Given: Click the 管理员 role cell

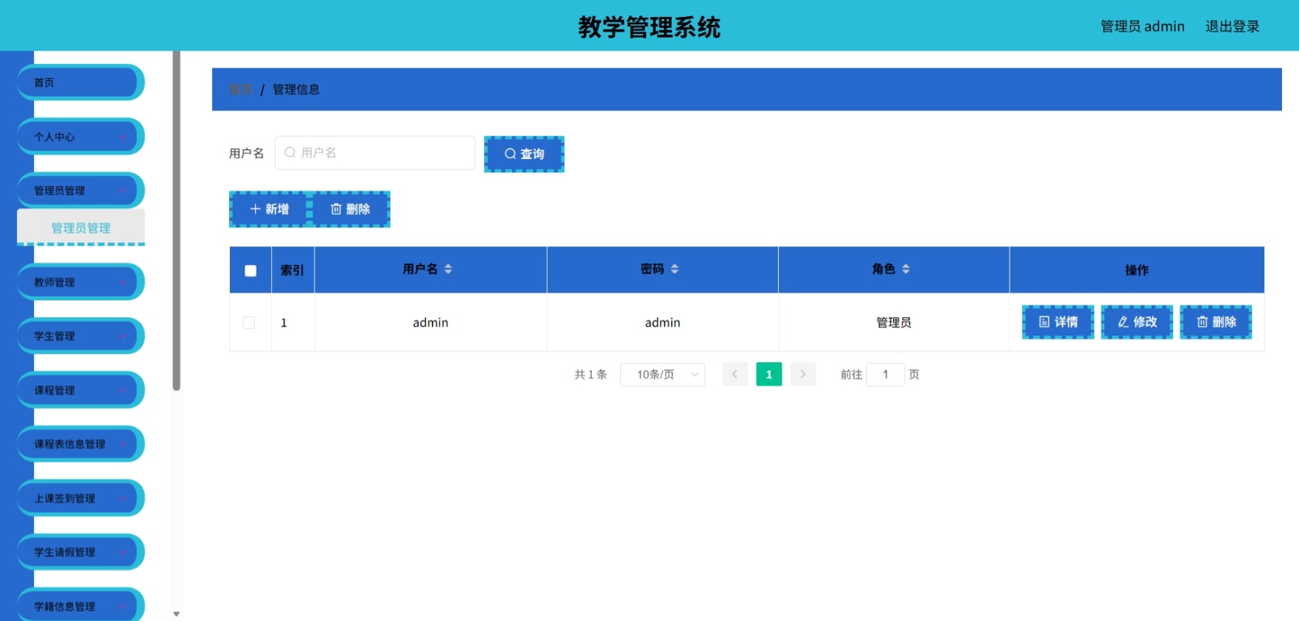Looking at the screenshot, I should (x=894, y=322).
